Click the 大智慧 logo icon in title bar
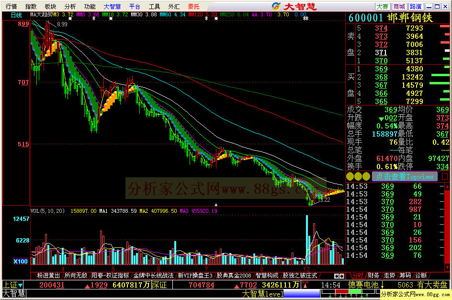452x300 pixels. tap(276, 6)
